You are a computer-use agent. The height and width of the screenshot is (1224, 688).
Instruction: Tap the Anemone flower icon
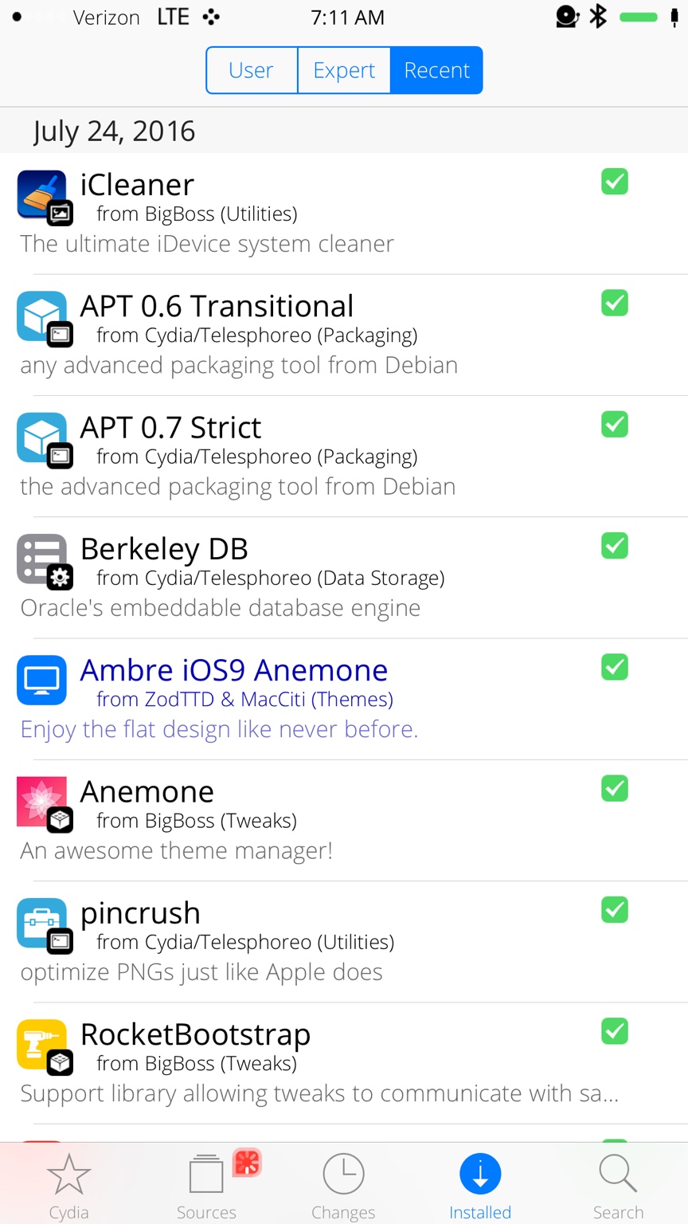[x=41, y=802]
